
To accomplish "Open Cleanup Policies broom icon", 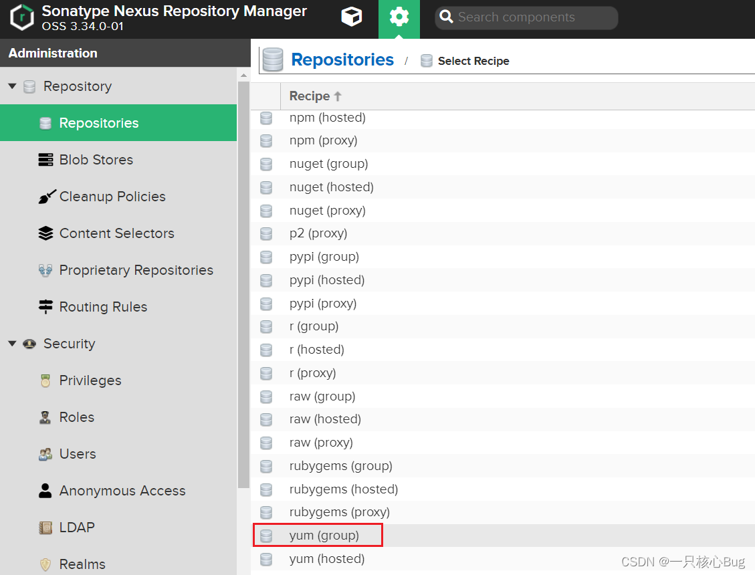I will coord(47,197).
